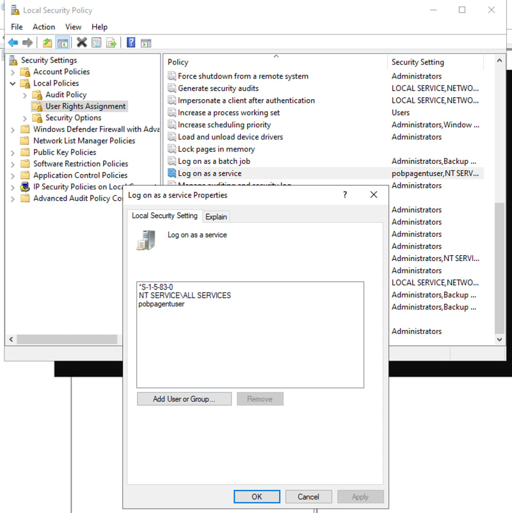Open the File menu

click(x=17, y=27)
